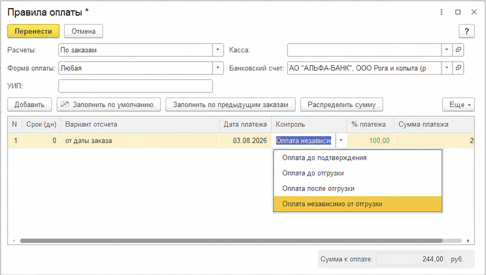This screenshot has height=275, width=486.
Task: Click the Расчеты field showing По заказам
Action: (136, 50)
